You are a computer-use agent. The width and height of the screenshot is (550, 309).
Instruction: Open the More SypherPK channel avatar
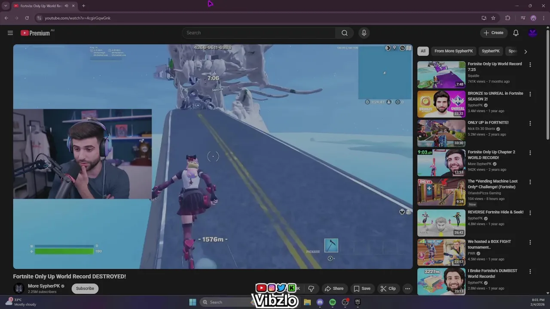[x=18, y=288]
